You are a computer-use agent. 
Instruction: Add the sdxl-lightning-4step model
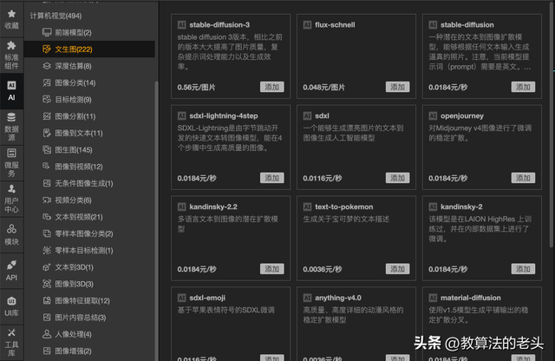tap(271, 178)
